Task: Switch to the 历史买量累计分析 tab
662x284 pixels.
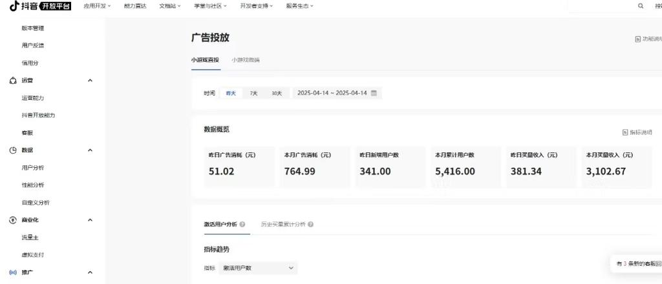Action: pos(284,225)
